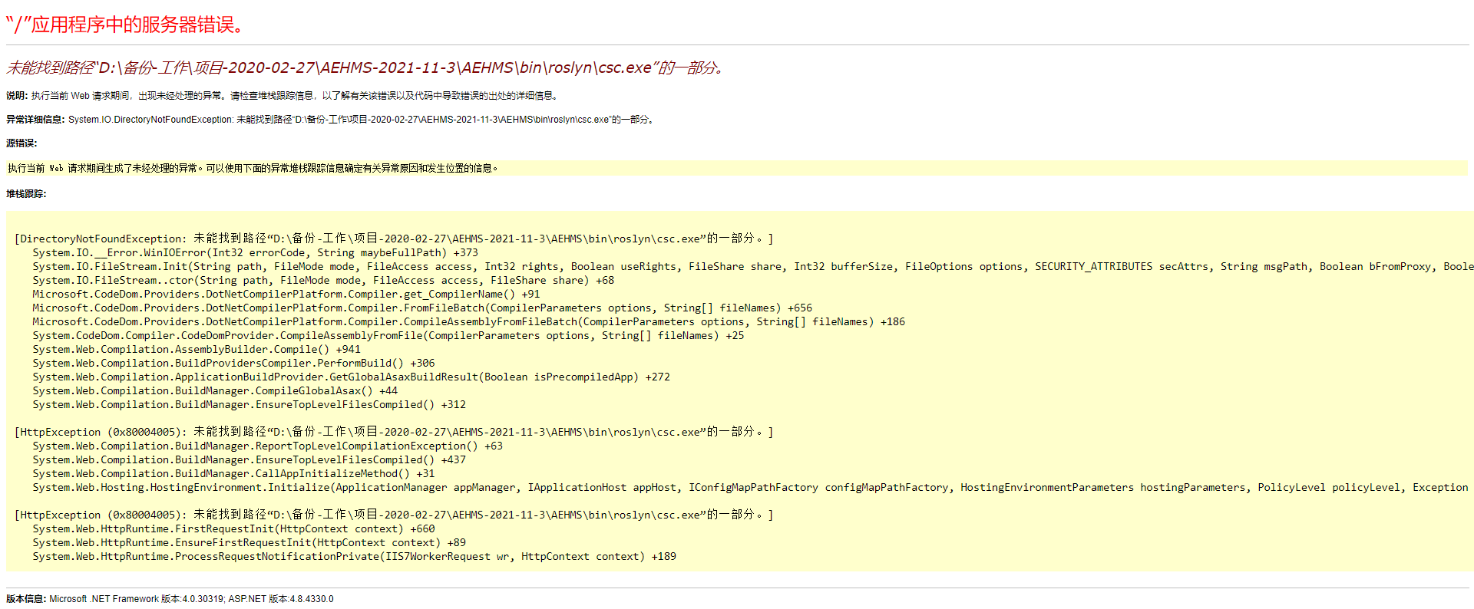The height and width of the screenshot is (609, 1474).
Task: Click the FileStream..ctor +68 line
Action: (323, 280)
